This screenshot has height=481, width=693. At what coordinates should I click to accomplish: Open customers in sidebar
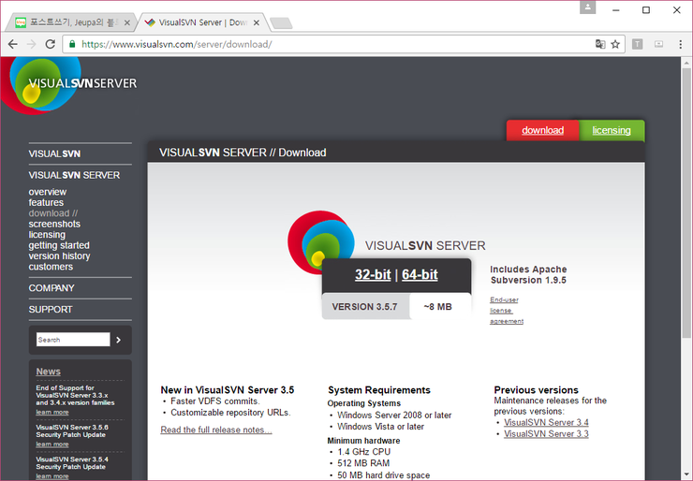51,267
